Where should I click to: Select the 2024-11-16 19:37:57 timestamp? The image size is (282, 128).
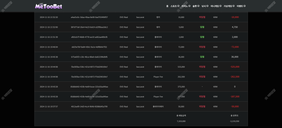click(49, 107)
